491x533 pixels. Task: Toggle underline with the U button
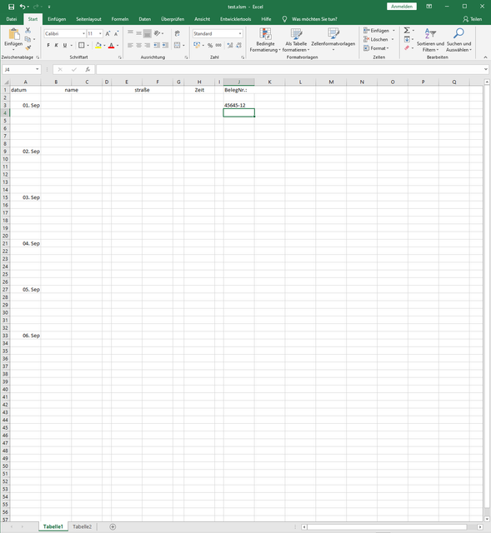[x=65, y=45]
